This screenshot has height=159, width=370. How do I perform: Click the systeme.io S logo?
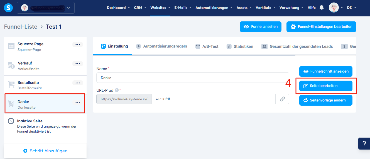8,8
